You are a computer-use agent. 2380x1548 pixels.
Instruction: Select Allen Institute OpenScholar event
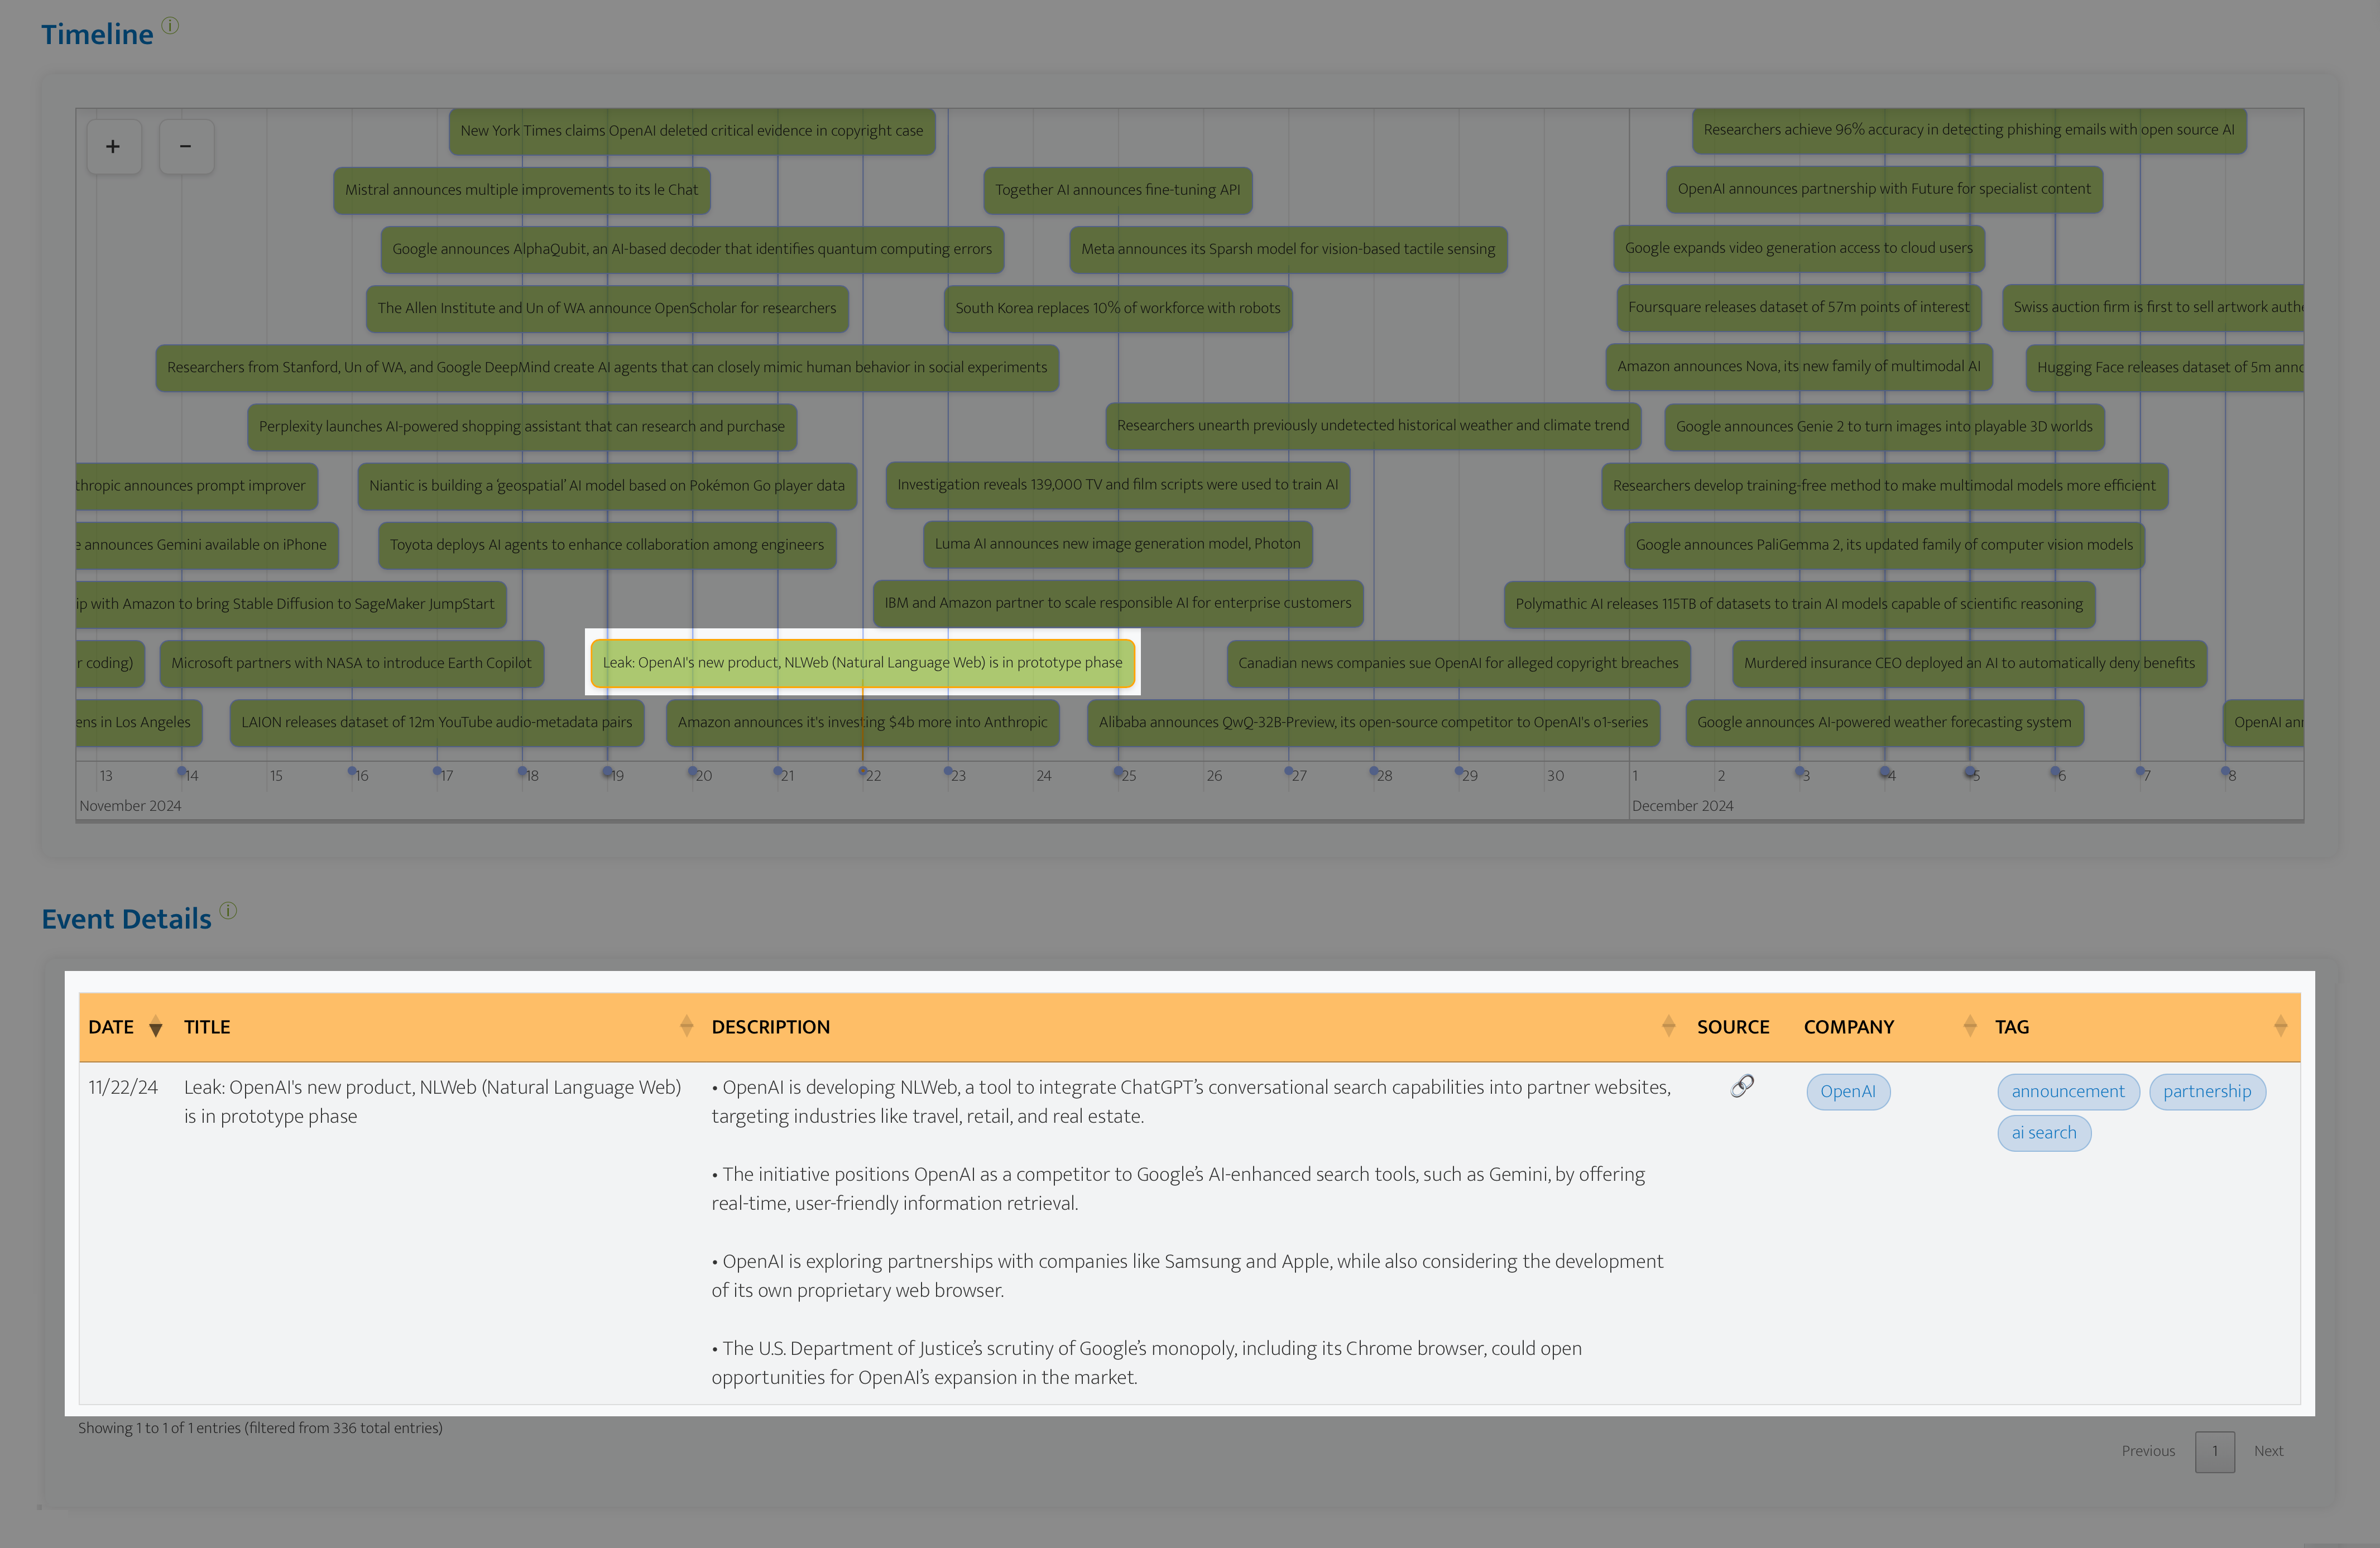(x=607, y=308)
